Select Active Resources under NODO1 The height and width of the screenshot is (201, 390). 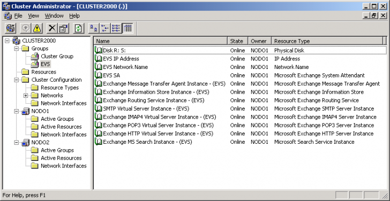click(61, 127)
